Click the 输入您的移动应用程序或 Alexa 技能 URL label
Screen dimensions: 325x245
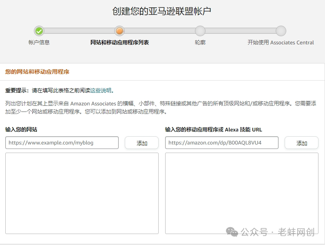click(x=214, y=129)
